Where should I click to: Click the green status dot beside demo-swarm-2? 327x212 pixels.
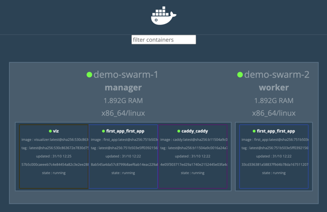point(240,75)
